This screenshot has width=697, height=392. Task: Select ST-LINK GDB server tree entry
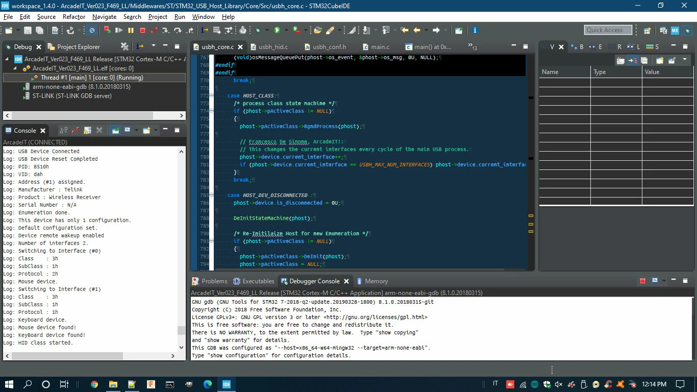(67, 96)
